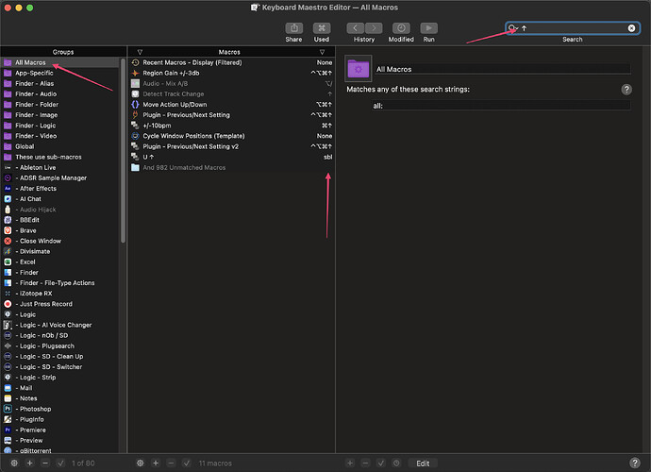The width and height of the screenshot is (651, 472).
Task: Click the Divisimate group icon
Action: [8, 251]
